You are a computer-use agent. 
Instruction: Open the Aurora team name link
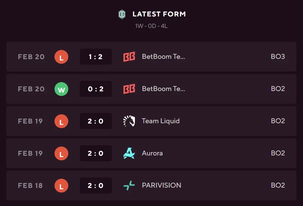[x=152, y=153]
